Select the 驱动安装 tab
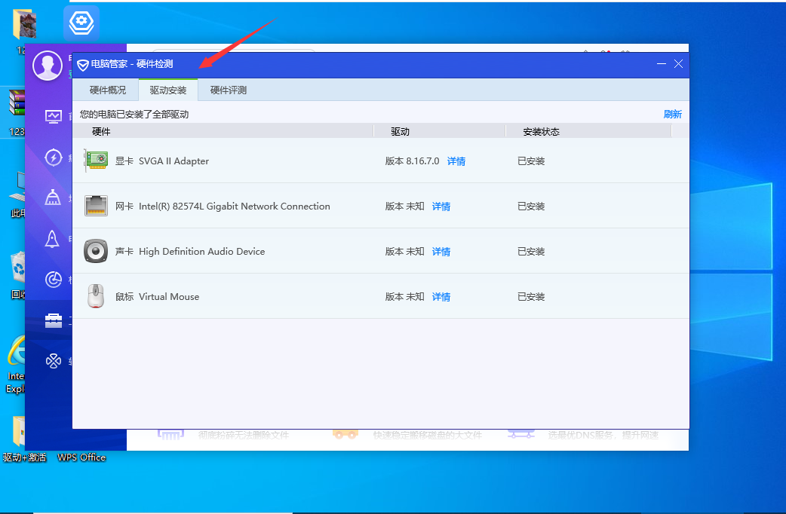This screenshot has height=514, width=786. coord(168,90)
